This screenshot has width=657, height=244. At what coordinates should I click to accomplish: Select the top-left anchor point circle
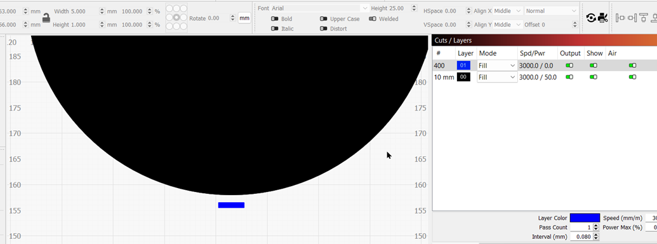tap(169, 8)
